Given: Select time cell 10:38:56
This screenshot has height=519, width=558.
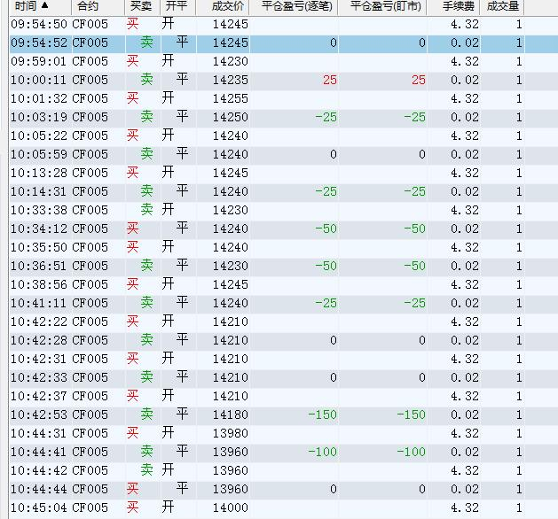Looking at the screenshot, I should tap(39, 284).
